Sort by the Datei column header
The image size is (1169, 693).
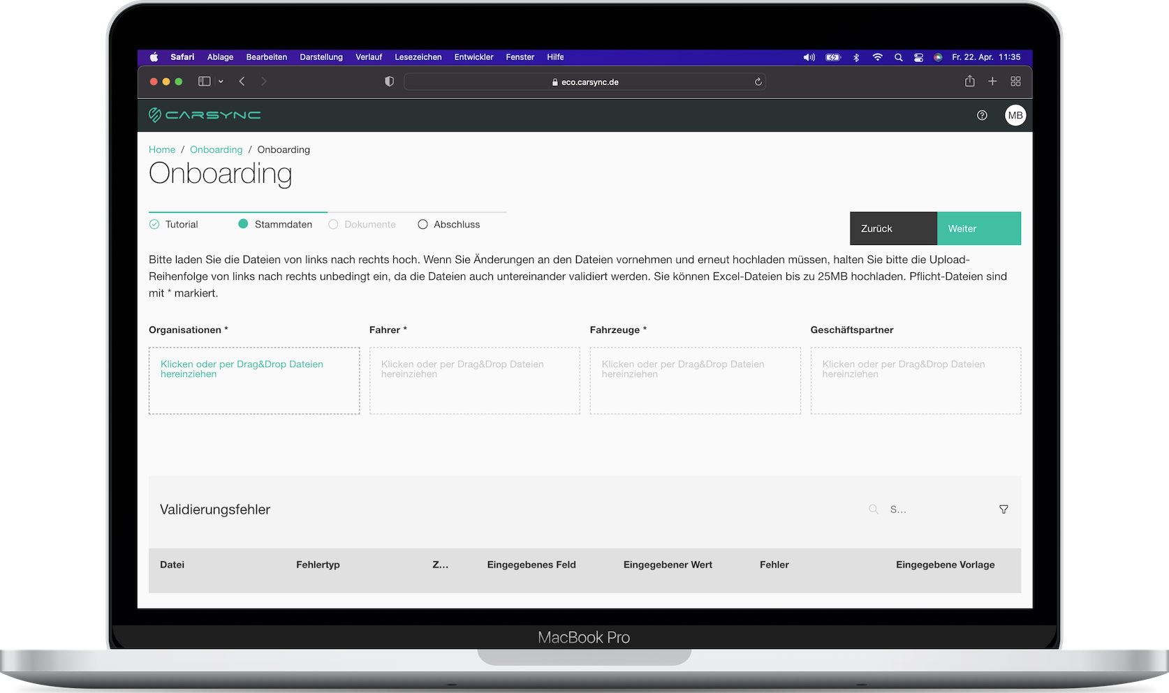pyautogui.click(x=172, y=565)
